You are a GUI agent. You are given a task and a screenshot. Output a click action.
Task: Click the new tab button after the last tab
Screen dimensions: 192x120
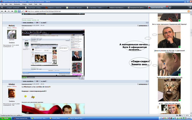(x=170, y=8)
